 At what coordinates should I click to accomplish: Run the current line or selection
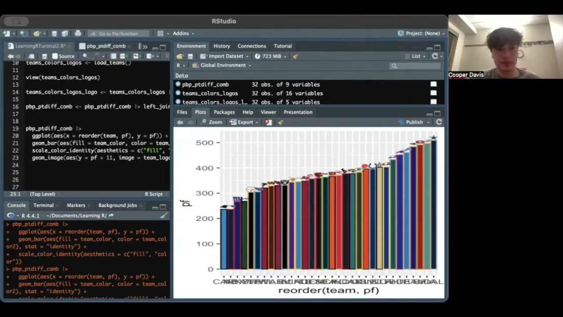[x=124, y=56]
